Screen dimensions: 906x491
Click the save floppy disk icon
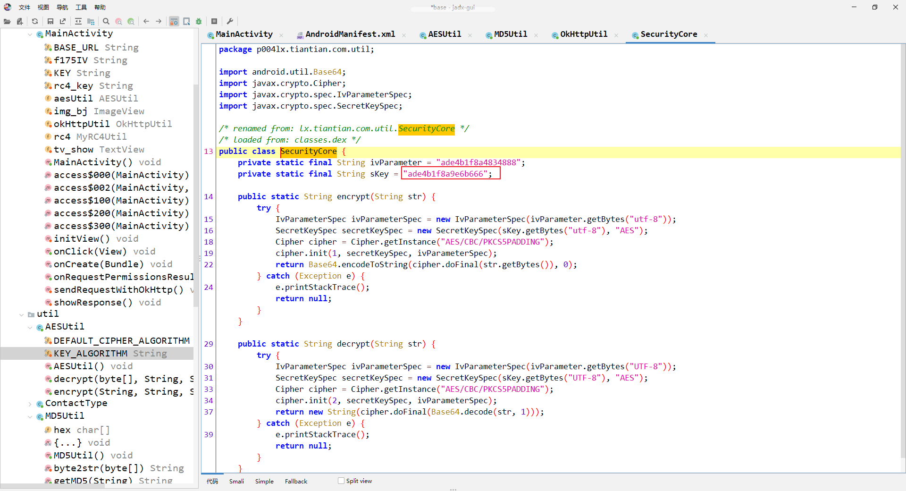[x=50, y=21]
